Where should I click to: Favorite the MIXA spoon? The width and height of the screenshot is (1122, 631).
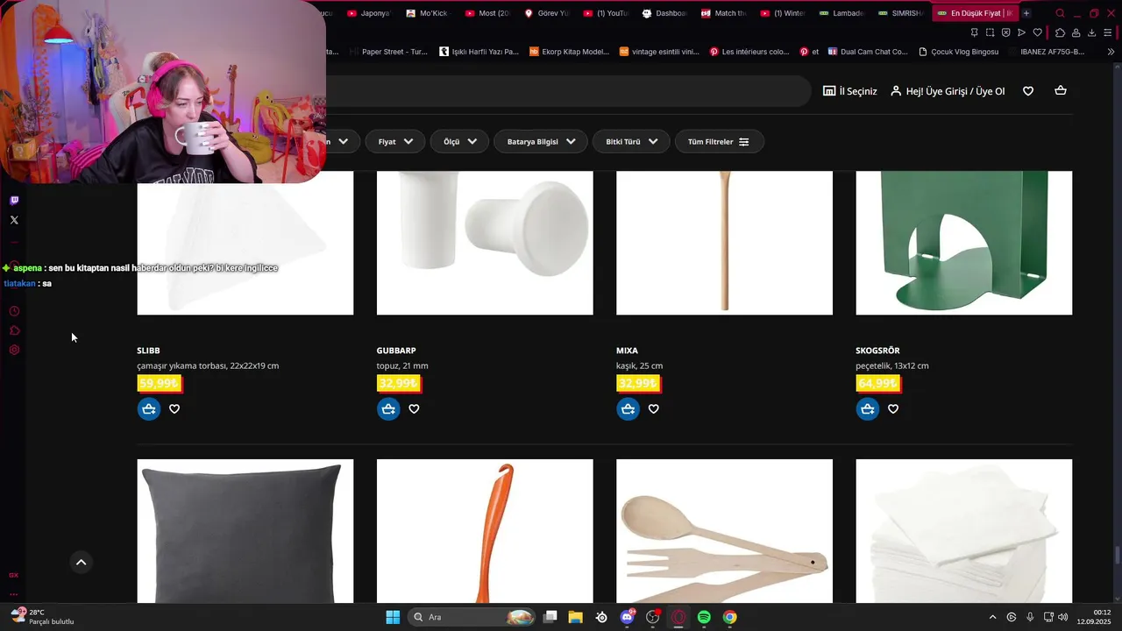coord(653,409)
